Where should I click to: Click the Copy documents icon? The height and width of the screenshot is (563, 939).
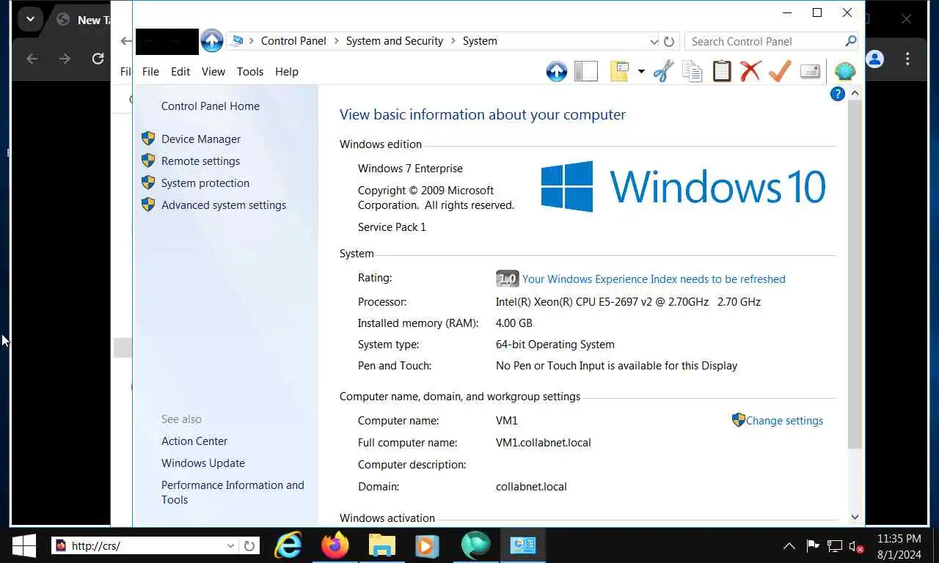[693, 71]
